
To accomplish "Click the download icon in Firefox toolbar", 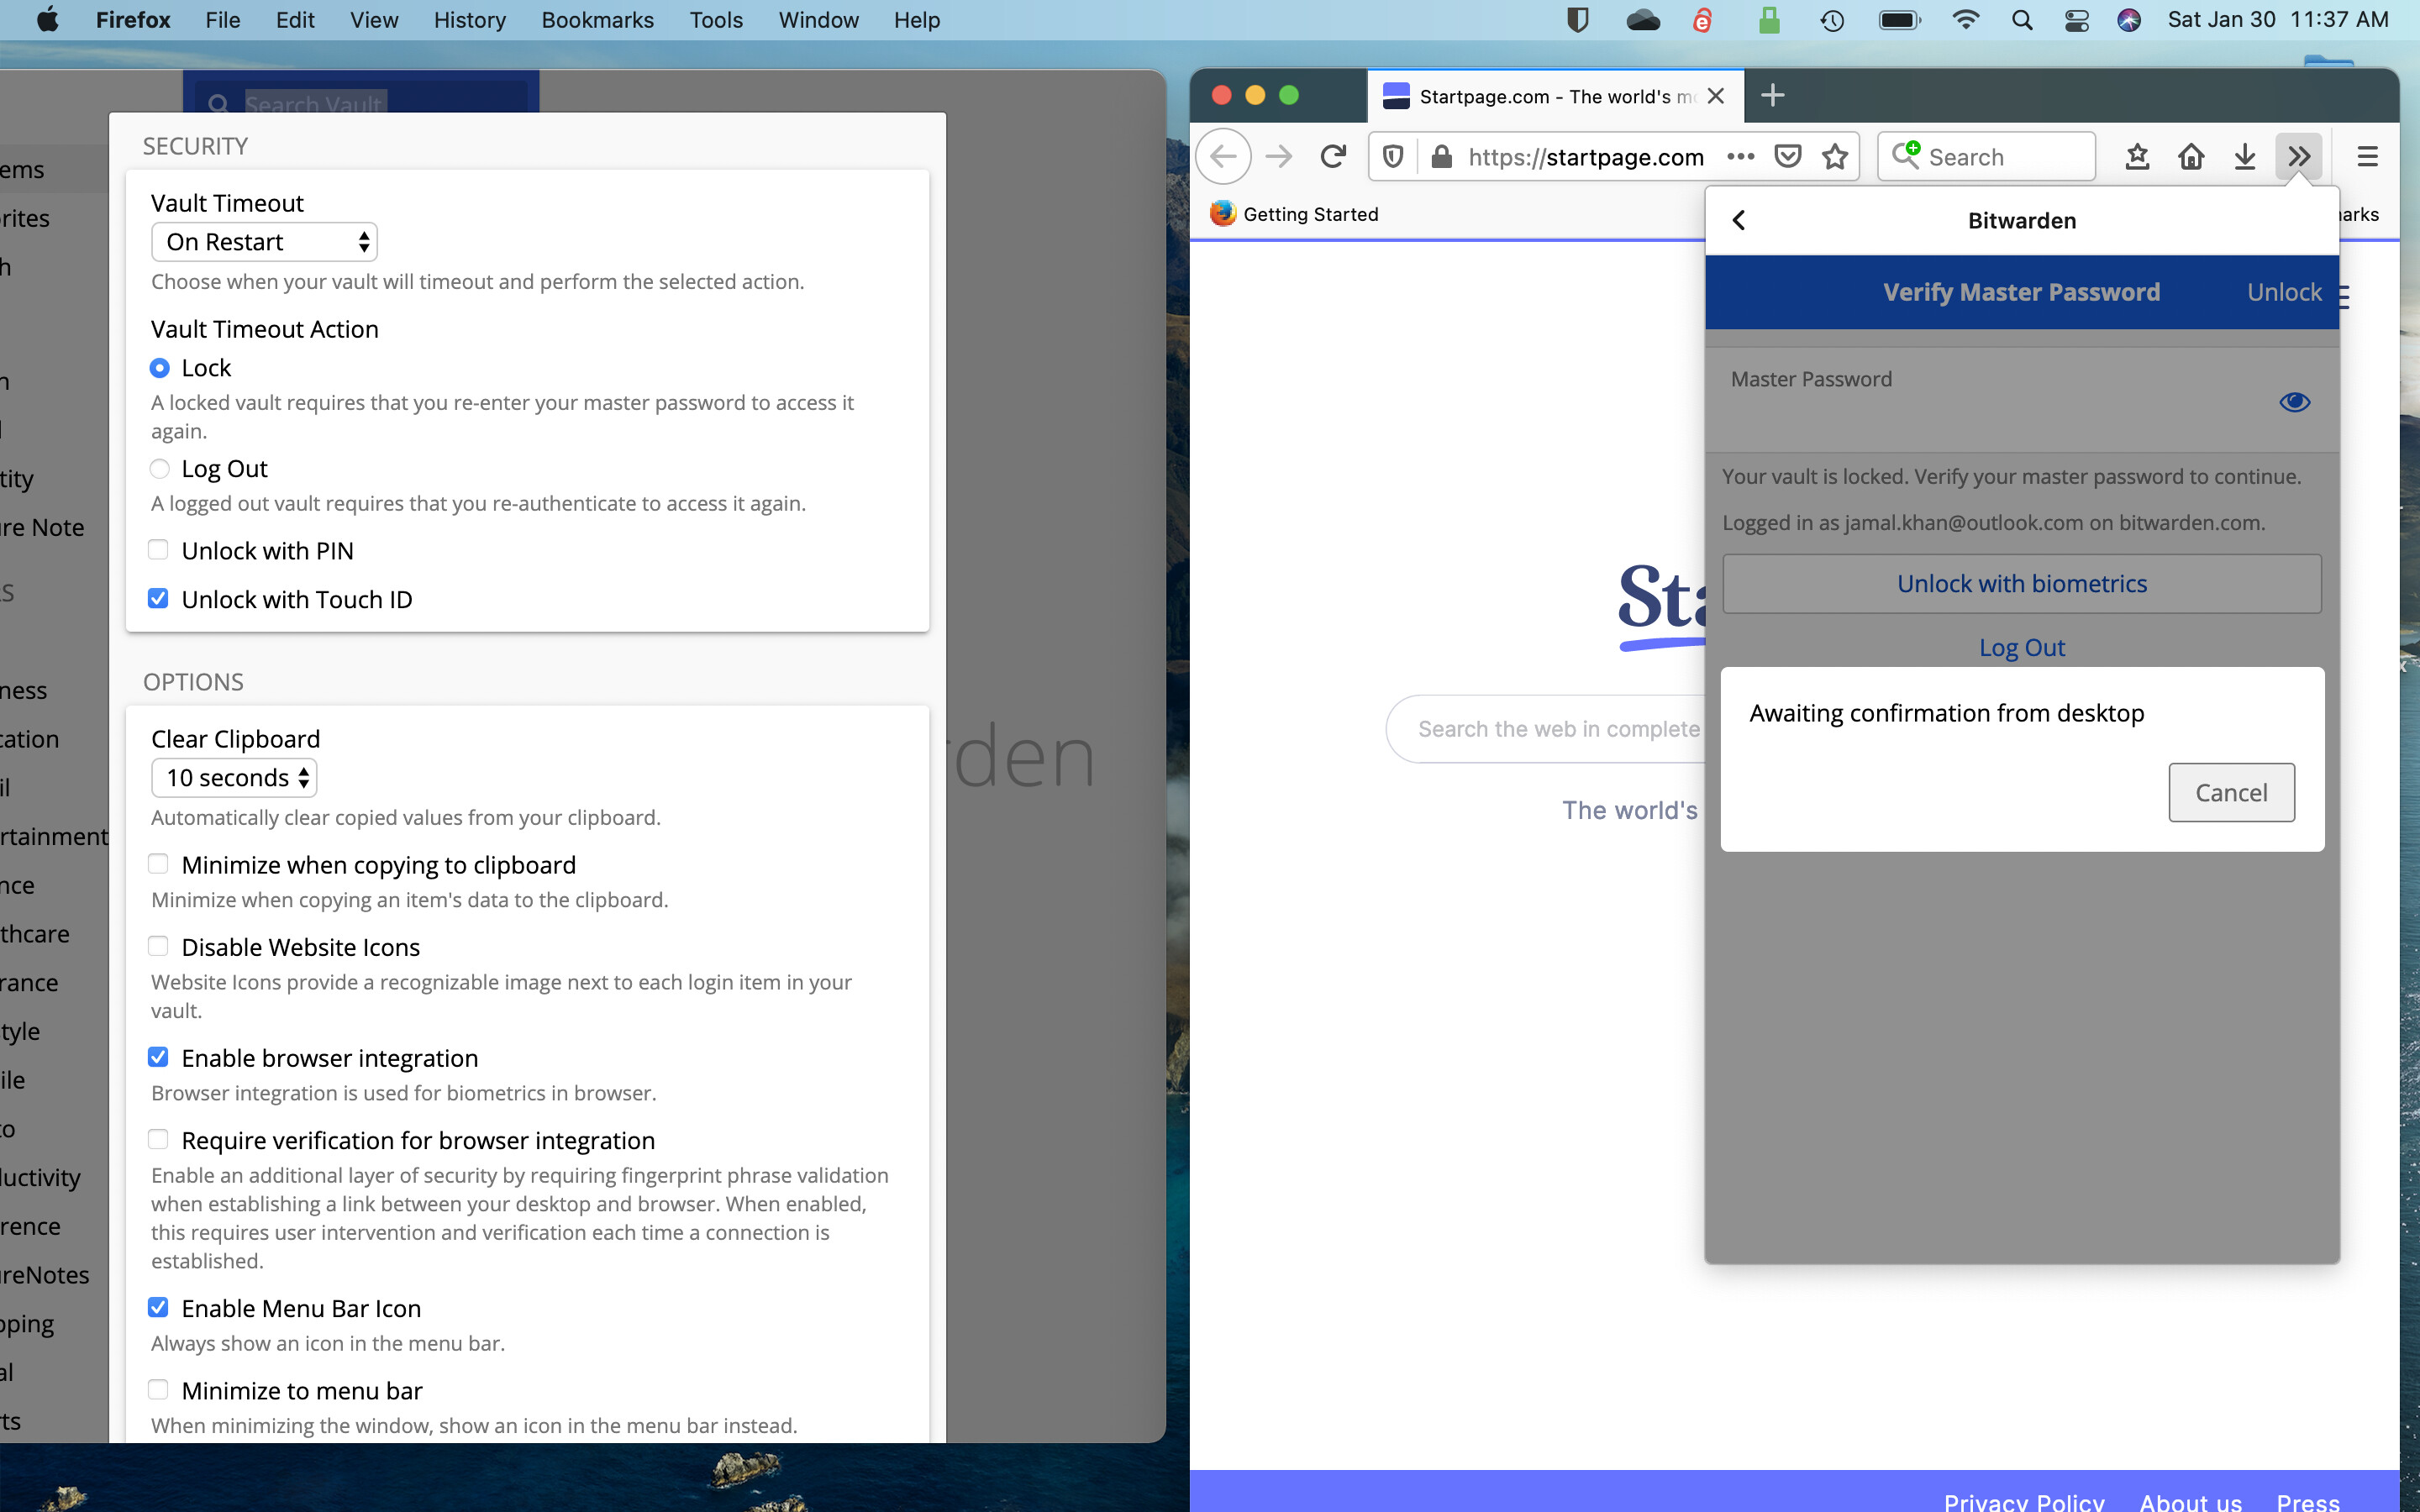I will point(2246,157).
